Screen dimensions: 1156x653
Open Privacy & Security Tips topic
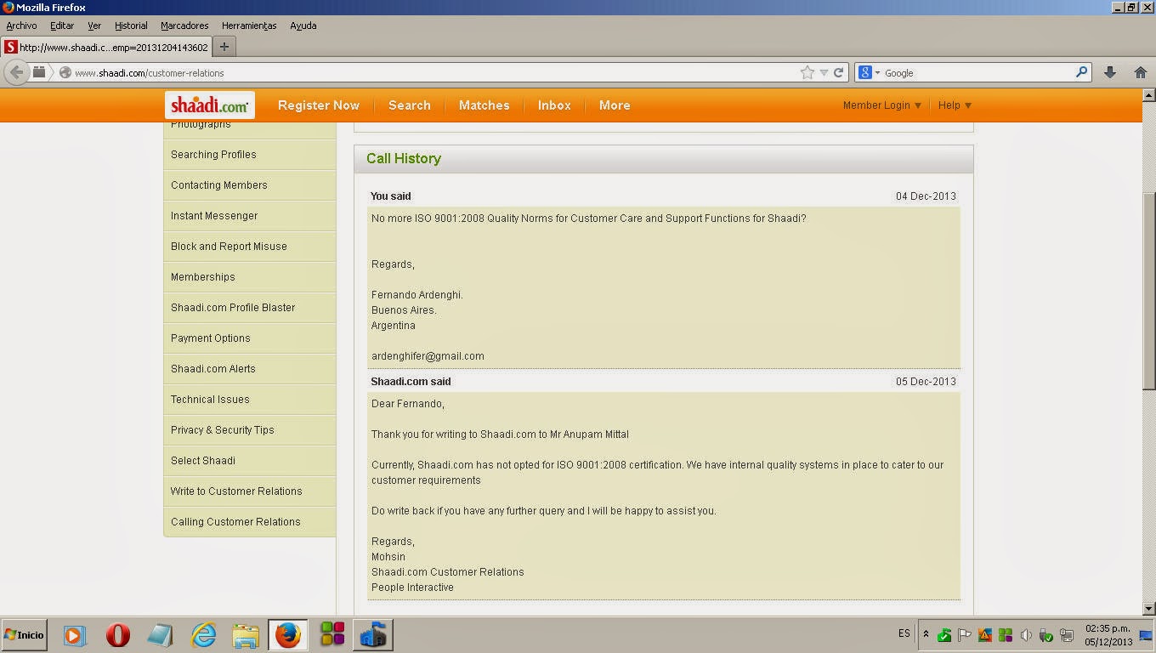[x=250, y=430]
